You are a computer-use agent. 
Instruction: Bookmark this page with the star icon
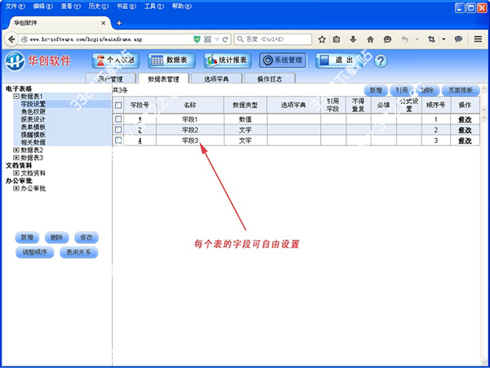322,39
